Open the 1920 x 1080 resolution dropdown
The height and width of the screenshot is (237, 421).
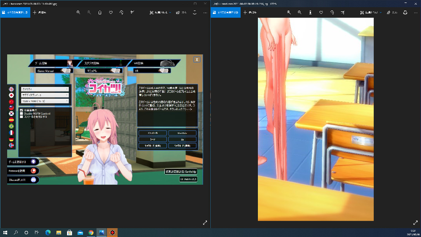[45, 101]
